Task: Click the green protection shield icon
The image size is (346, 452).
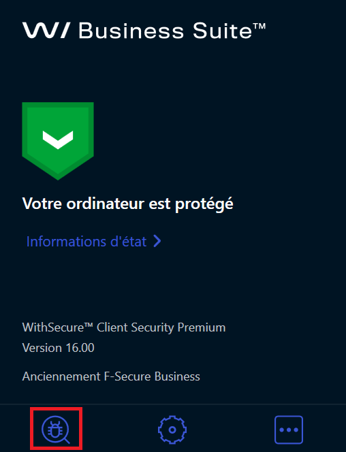Action: 58,141
